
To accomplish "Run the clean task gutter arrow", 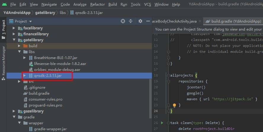I will pos(162,123).
